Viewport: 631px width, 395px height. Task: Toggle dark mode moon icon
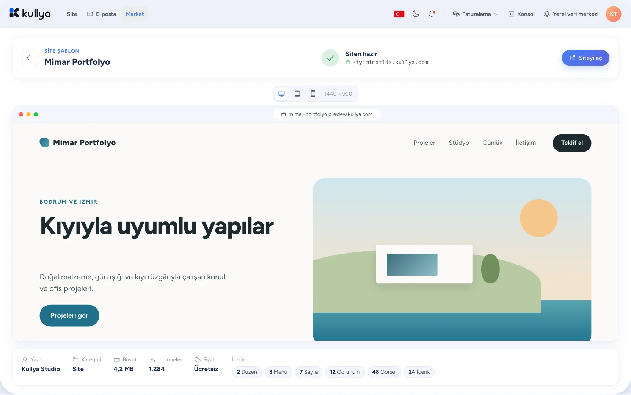416,14
